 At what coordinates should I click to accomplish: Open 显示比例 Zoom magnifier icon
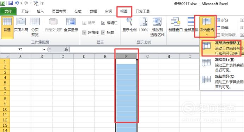[129, 25]
